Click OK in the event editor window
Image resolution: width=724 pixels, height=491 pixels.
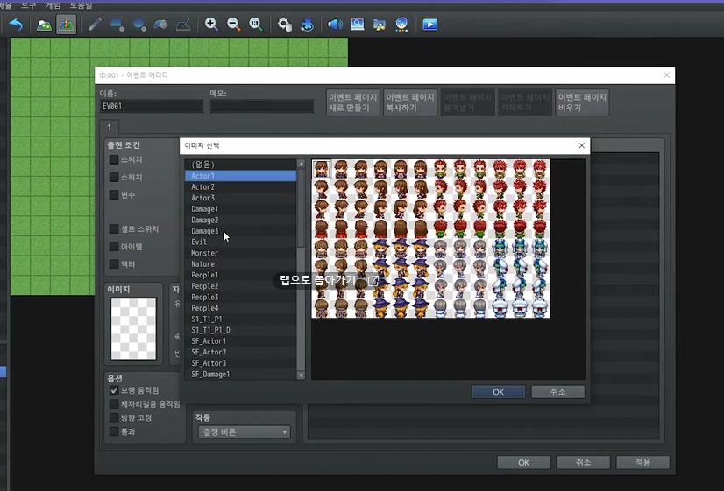523,462
